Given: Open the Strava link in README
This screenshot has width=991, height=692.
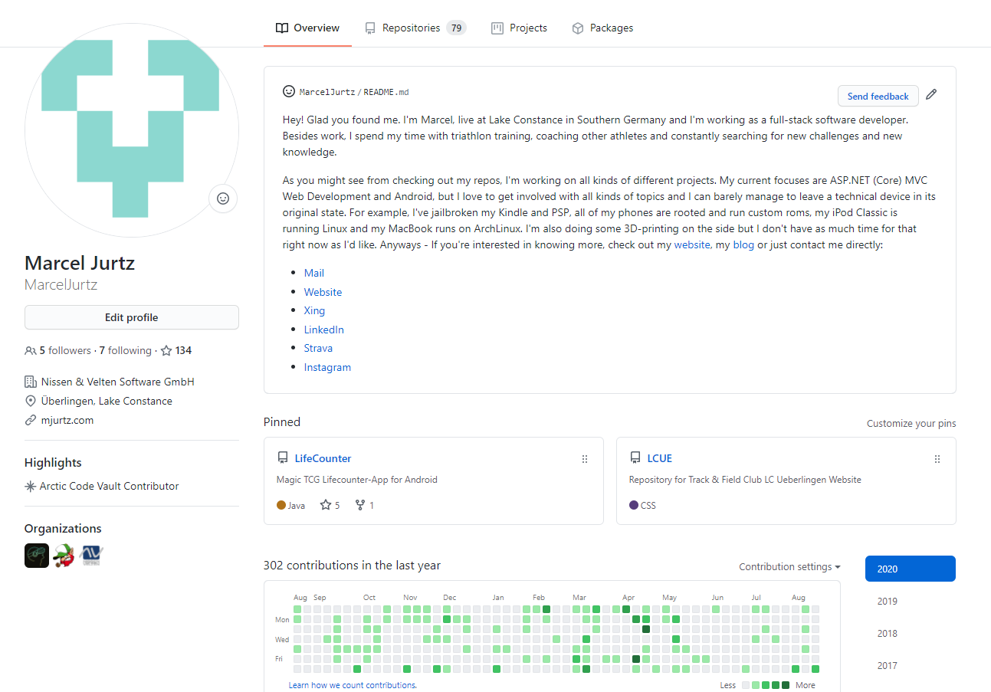Looking at the screenshot, I should pyautogui.click(x=318, y=348).
